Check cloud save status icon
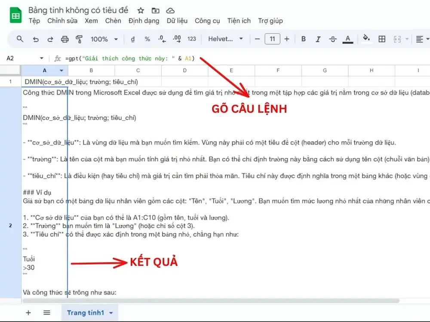The width and height of the screenshot is (430, 322). (170, 11)
